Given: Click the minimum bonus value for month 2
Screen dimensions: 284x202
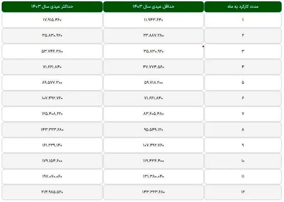Looking at the screenshot, I should pyautogui.click(x=153, y=36).
